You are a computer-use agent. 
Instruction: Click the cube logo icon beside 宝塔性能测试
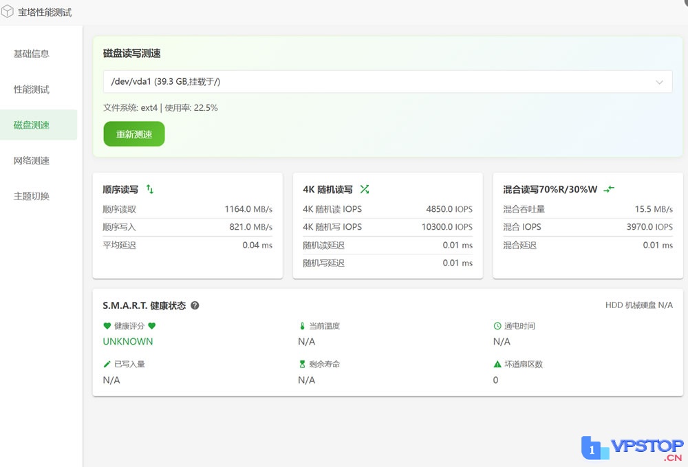(8, 12)
